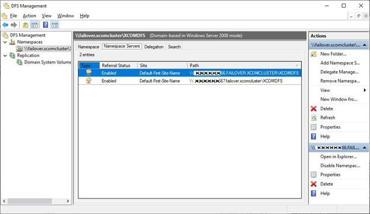The height and width of the screenshot is (214, 370).
Task: Click the Back arrow toolbar icon
Action: [5, 25]
